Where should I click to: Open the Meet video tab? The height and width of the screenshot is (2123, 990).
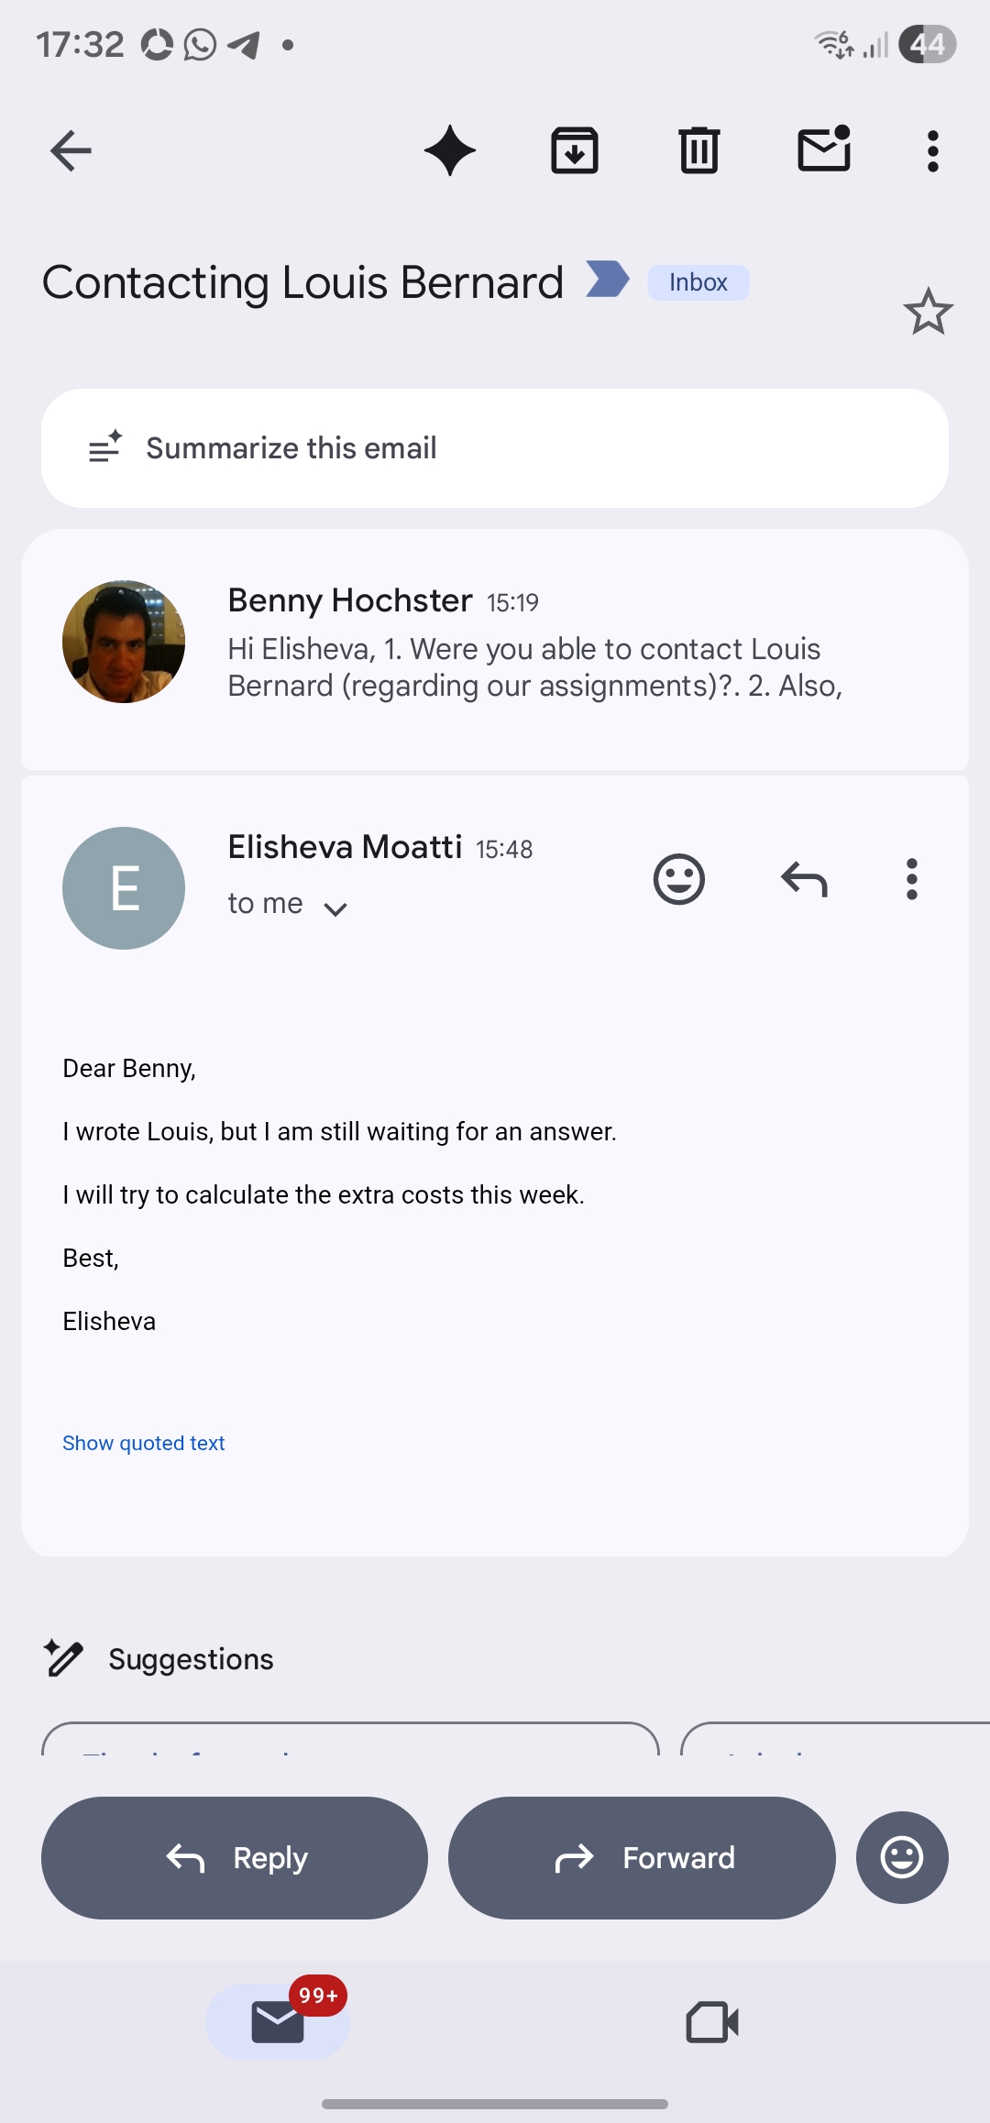[x=712, y=2022]
